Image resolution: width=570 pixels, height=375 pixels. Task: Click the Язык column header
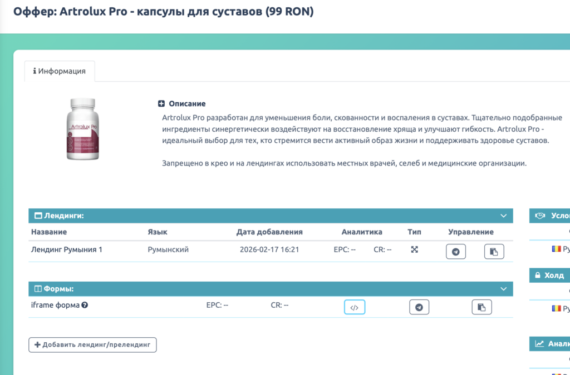(x=158, y=232)
